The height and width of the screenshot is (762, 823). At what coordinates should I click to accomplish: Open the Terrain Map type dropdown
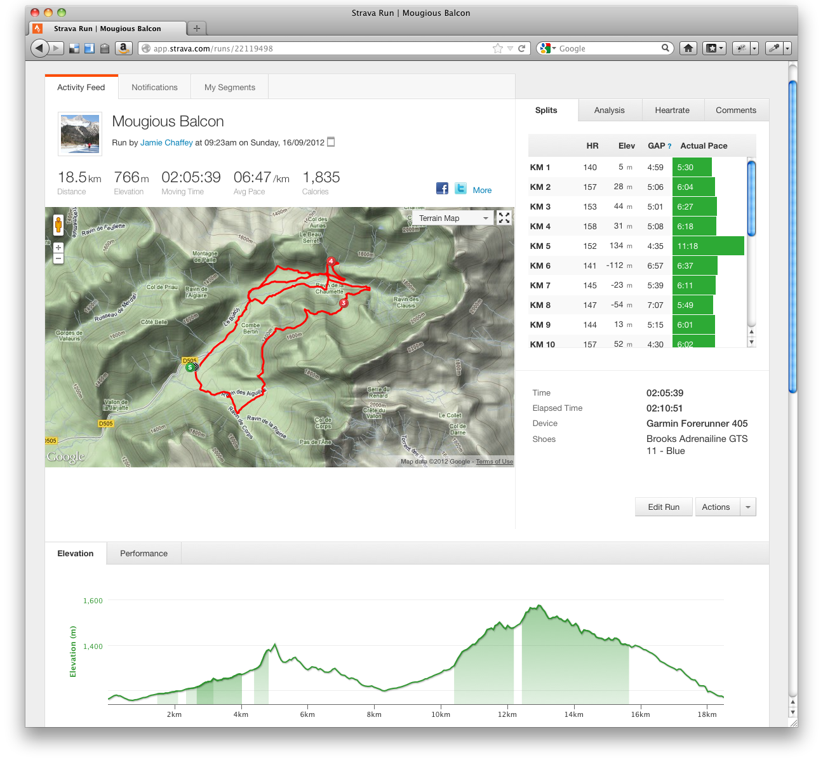tap(453, 218)
